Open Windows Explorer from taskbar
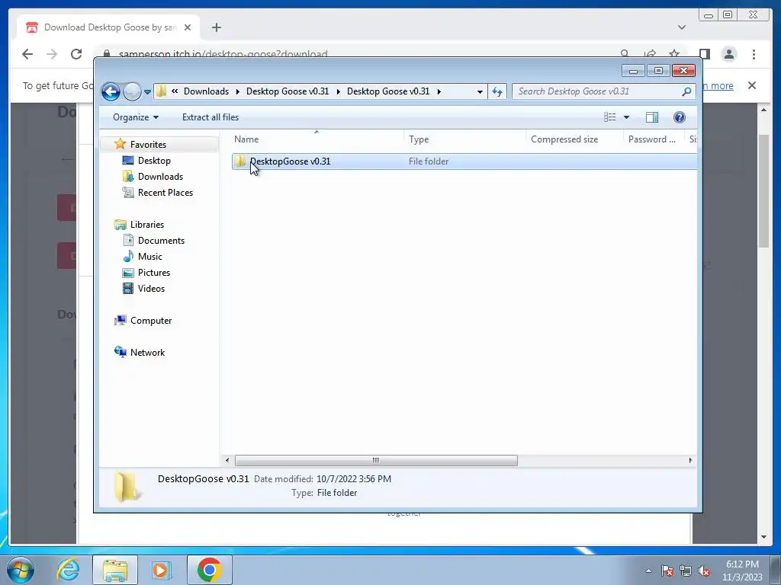Screen dimensions: 781x585 115,570
